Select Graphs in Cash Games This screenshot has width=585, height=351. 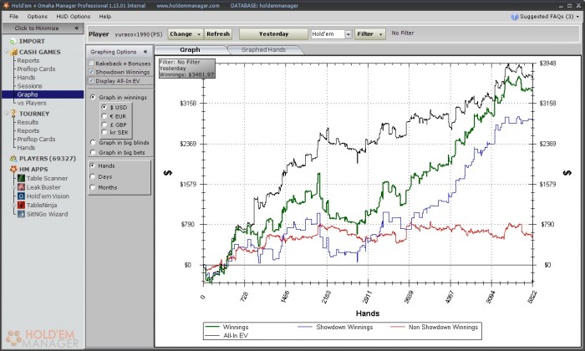pos(43,94)
